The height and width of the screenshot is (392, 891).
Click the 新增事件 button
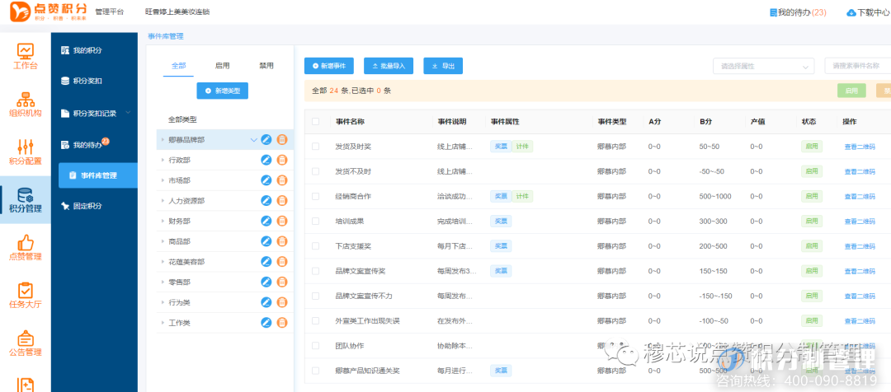tap(329, 66)
